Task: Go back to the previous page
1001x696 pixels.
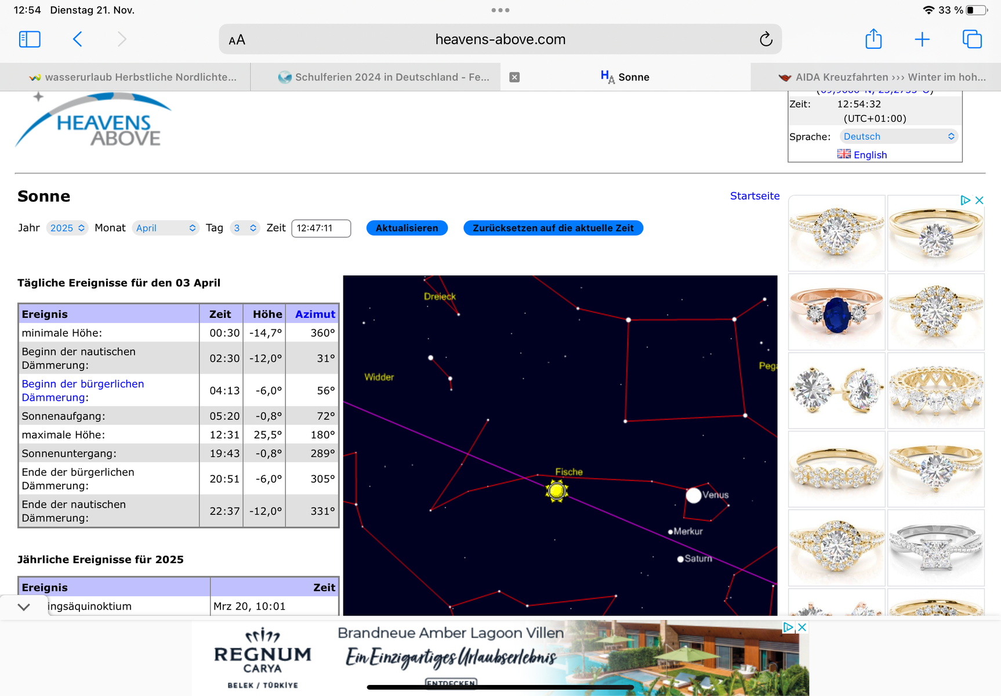Action: (x=78, y=39)
